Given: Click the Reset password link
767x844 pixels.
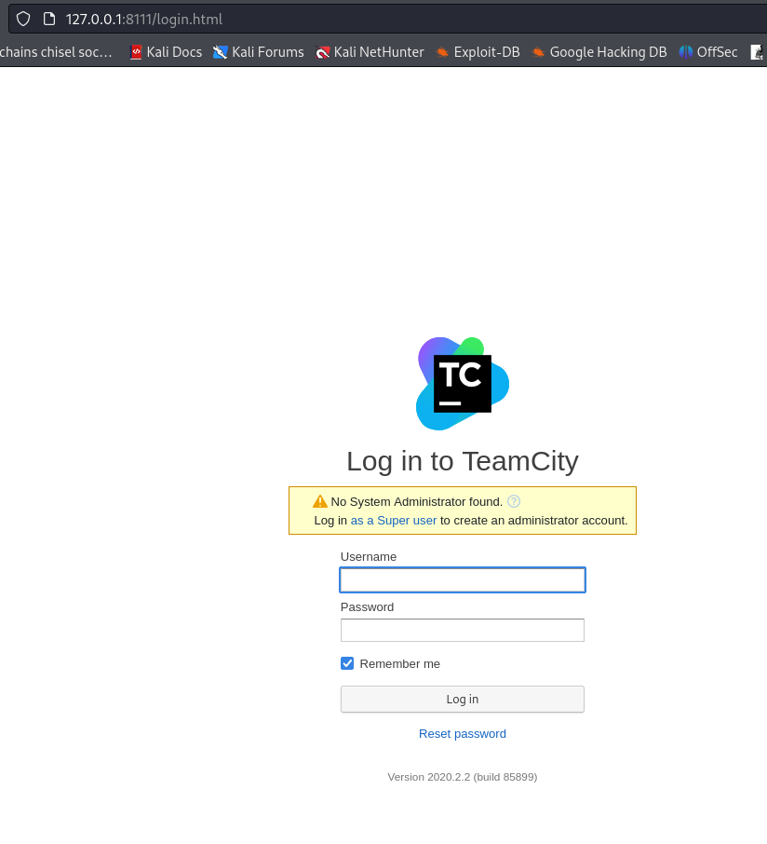Looking at the screenshot, I should [463, 733].
